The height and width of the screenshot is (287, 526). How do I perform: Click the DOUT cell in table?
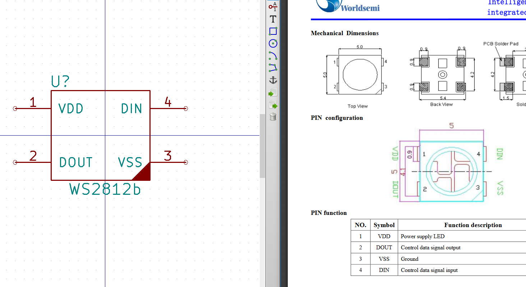point(384,248)
